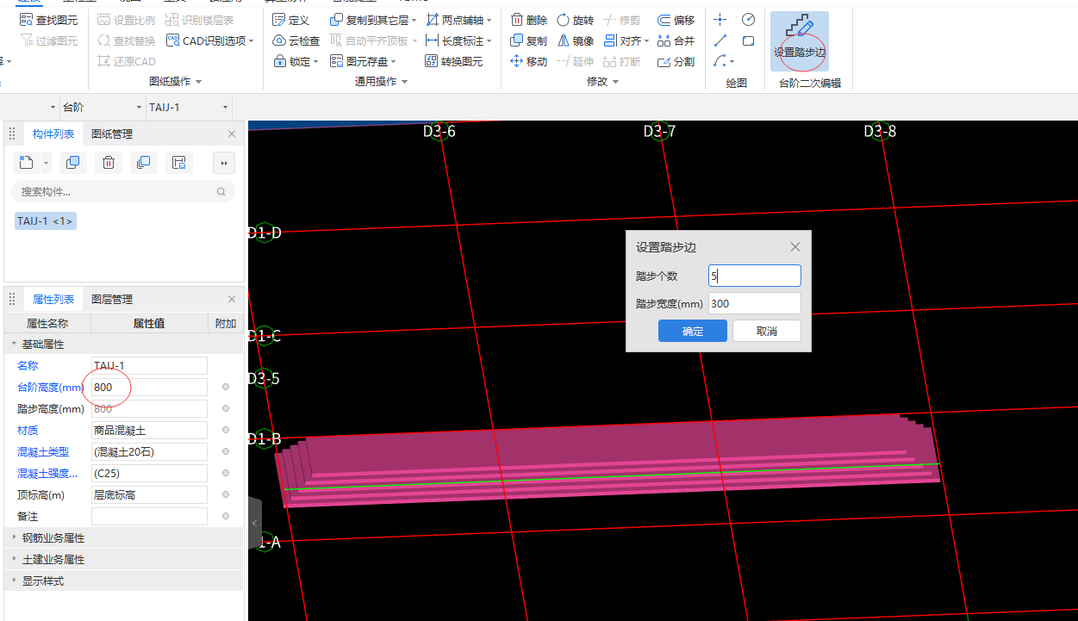Toggle 附加 circle for 混凝土强度 row
The height and width of the screenshot is (621, 1078).
click(226, 474)
